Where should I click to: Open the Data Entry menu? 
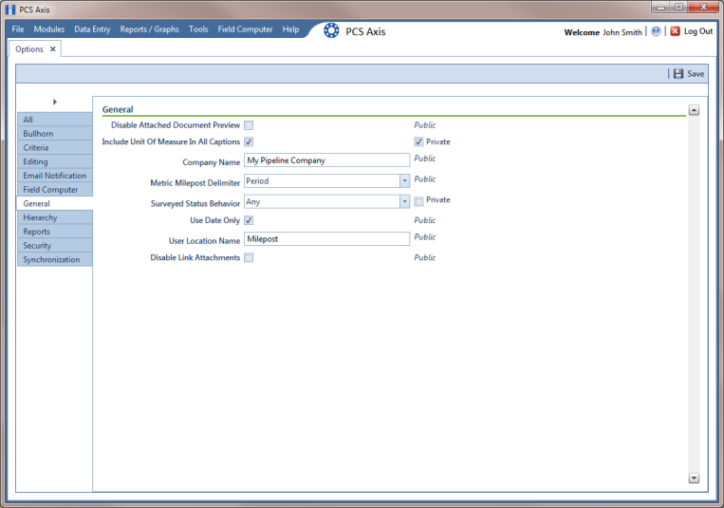(x=92, y=29)
